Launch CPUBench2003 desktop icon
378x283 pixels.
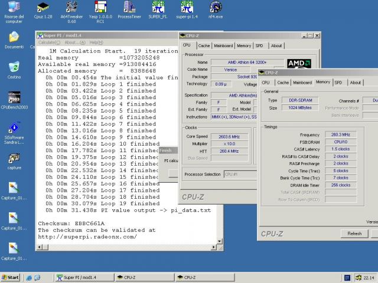click(x=14, y=100)
